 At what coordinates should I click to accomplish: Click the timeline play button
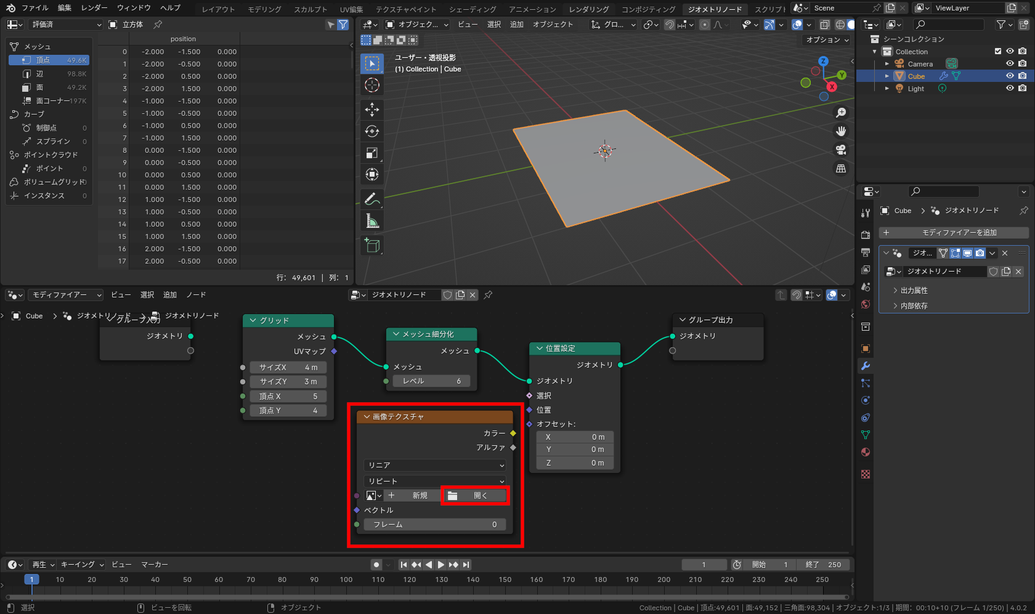[441, 565]
